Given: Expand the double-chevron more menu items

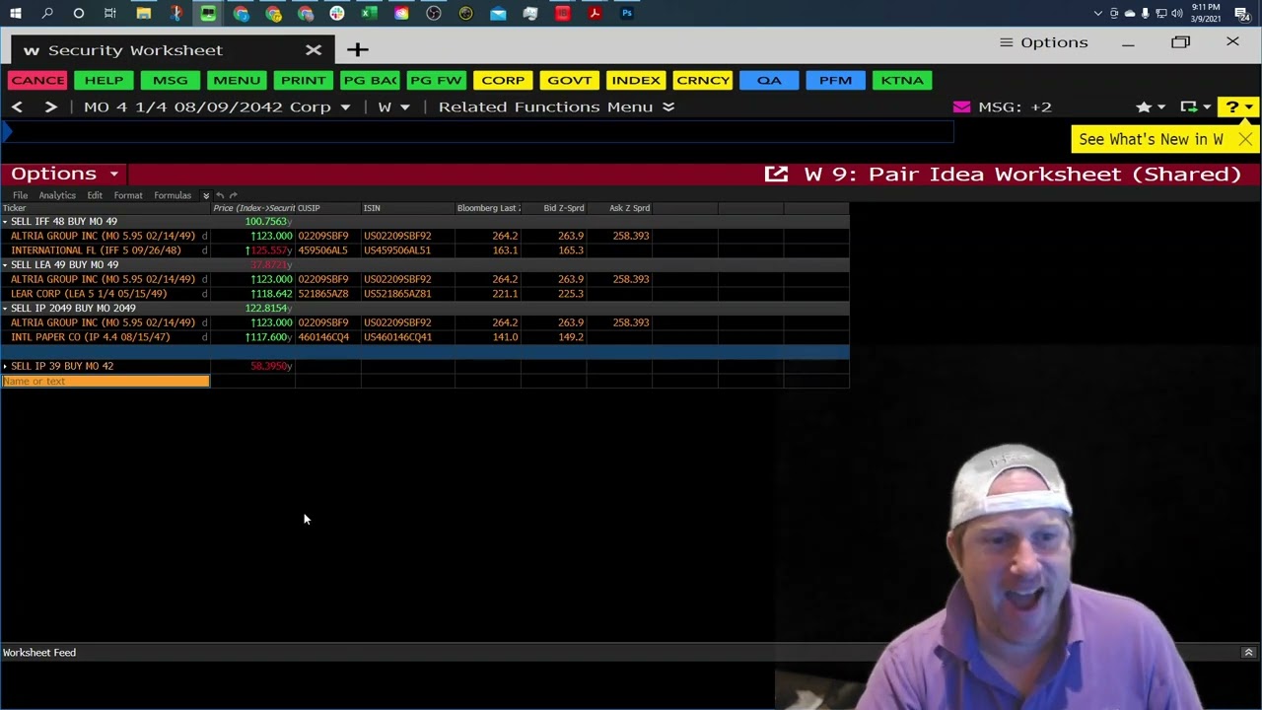Looking at the screenshot, I should click(x=206, y=195).
